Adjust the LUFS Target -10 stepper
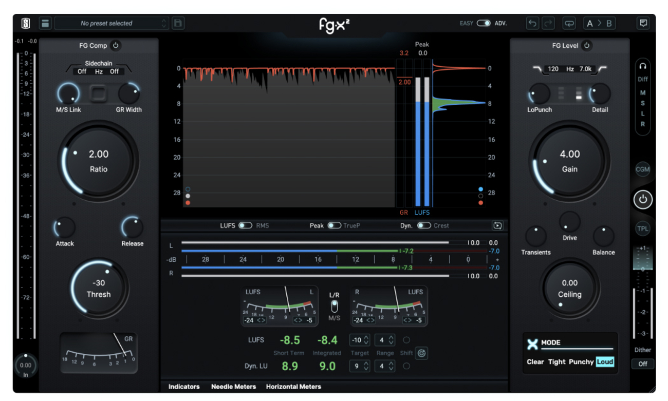This screenshot has height=401, width=668. pos(359,340)
